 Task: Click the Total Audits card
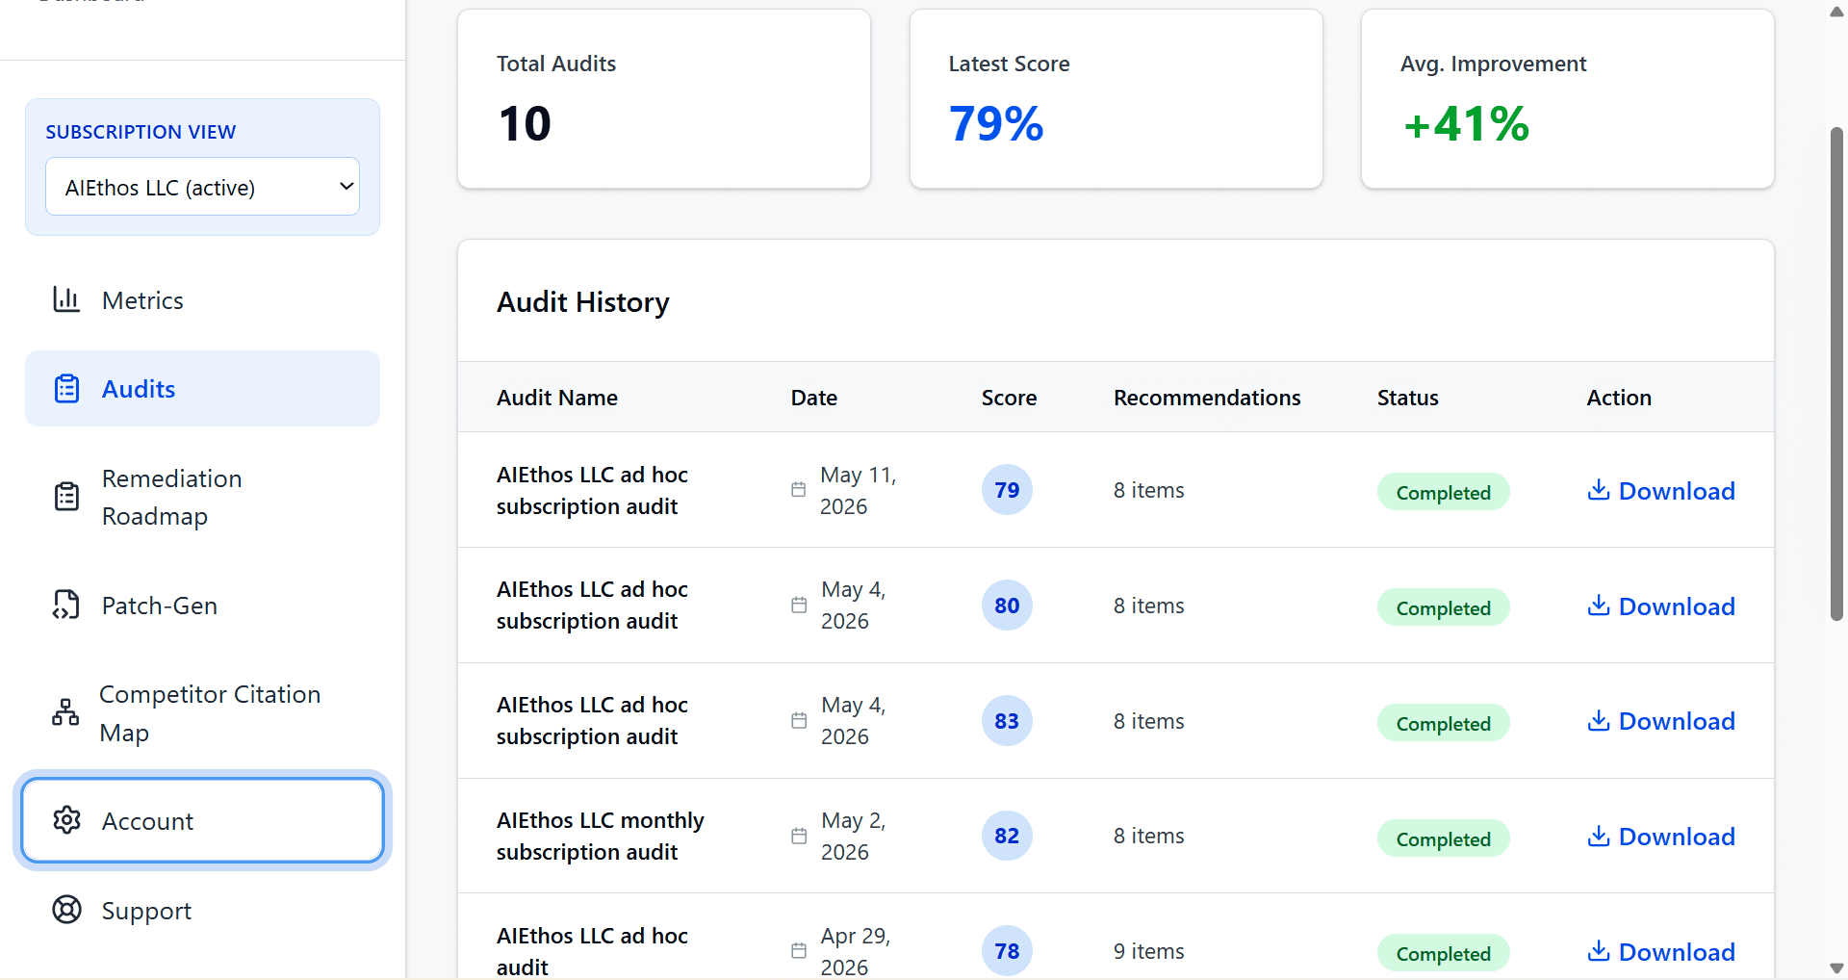(x=664, y=99)
